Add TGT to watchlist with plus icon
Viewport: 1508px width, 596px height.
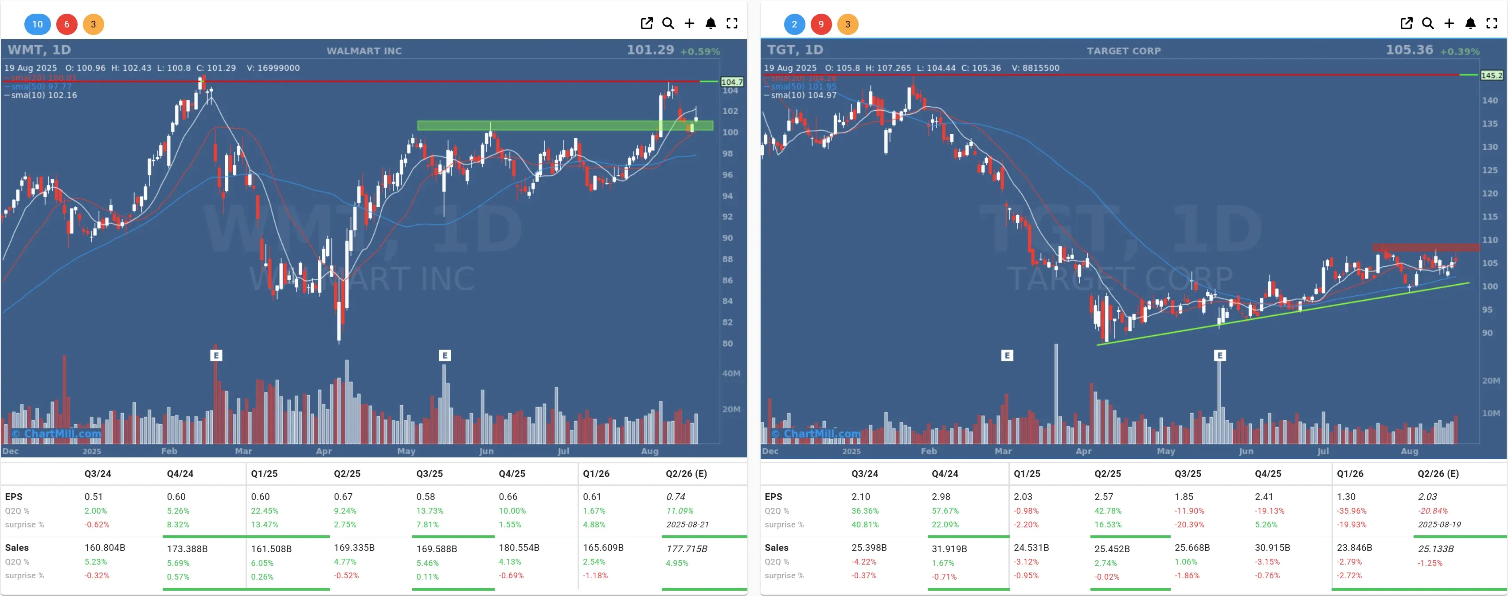pos(1449,23)
